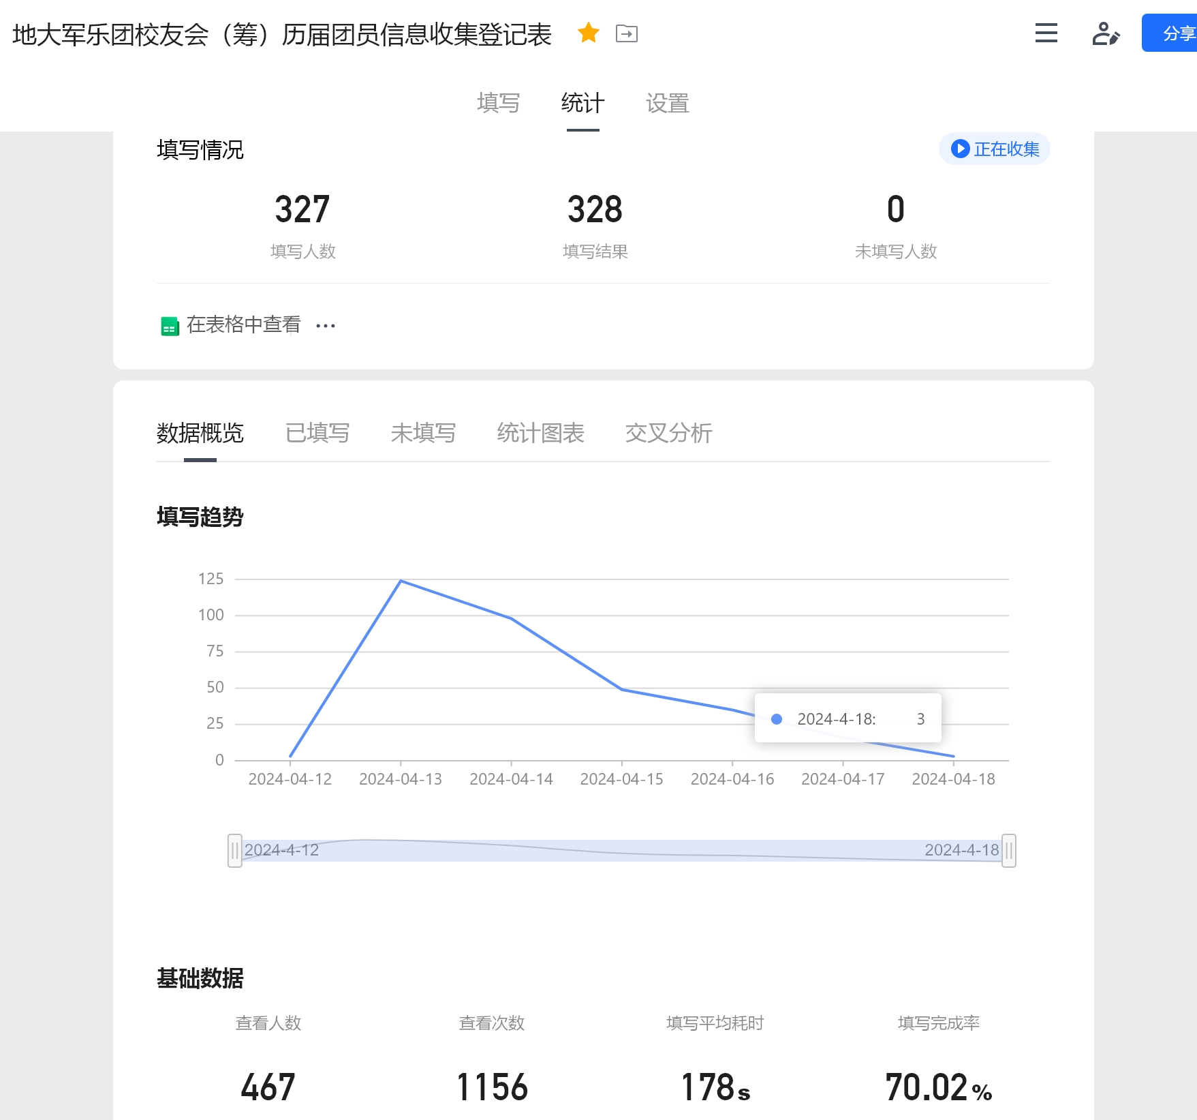Click the right date range slider handle
The image size is (1197, 1120).
(1008, 850)
